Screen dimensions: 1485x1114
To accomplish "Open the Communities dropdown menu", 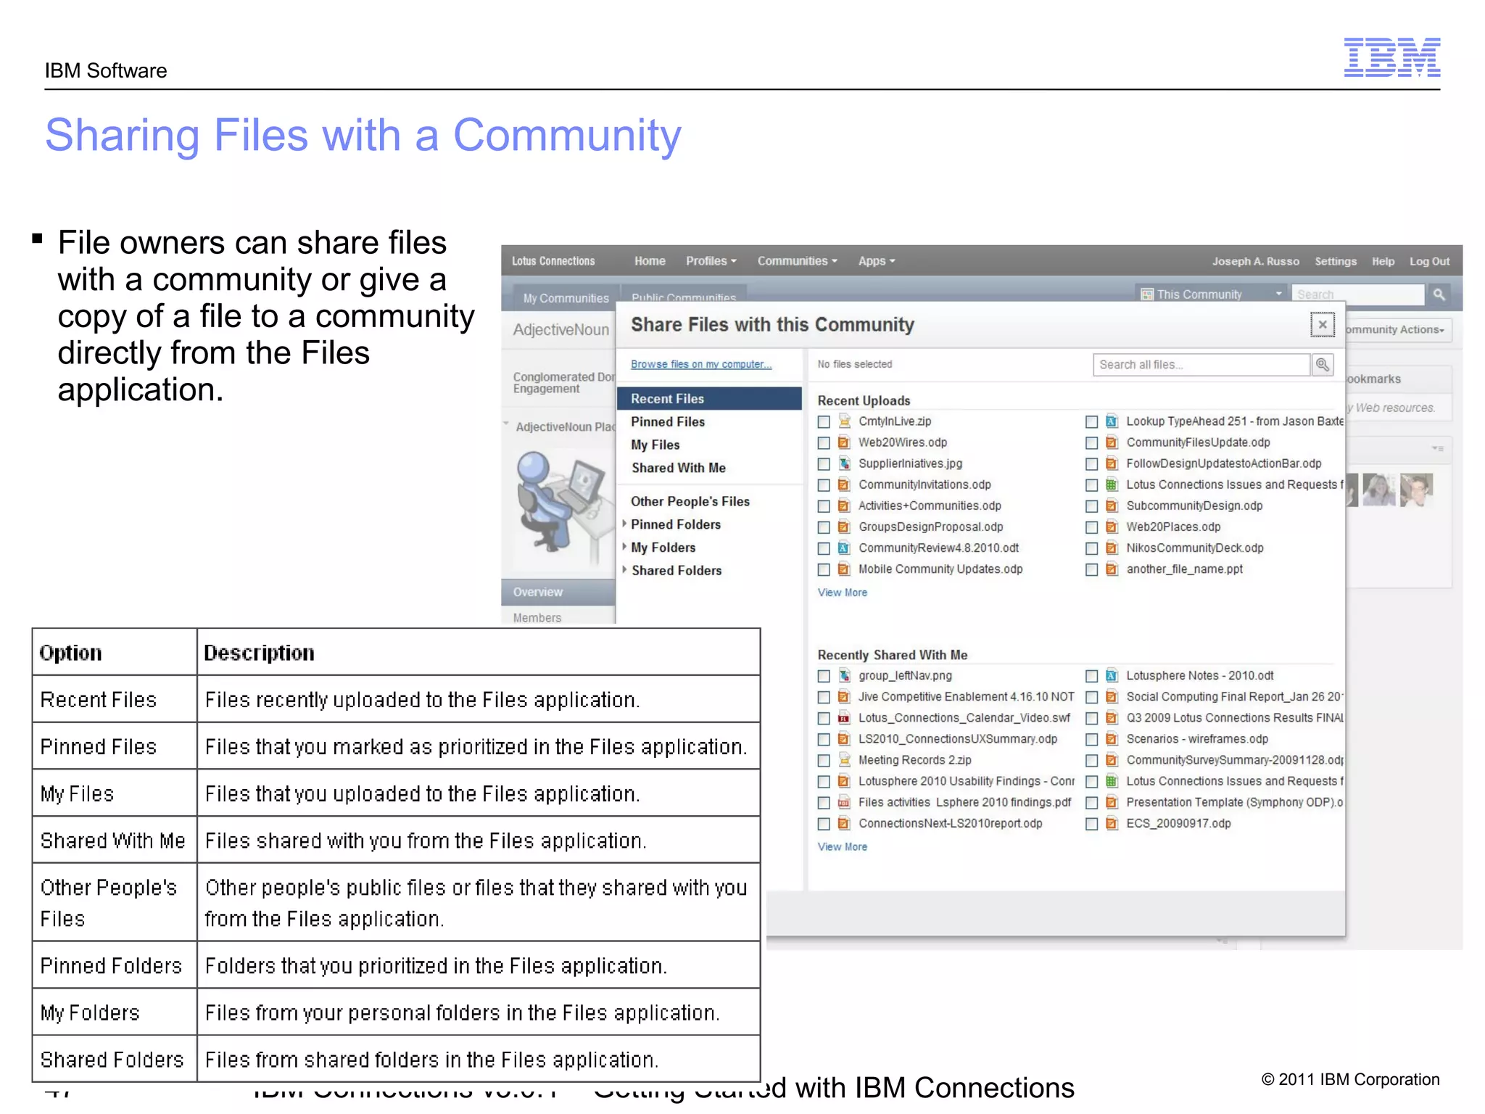I will (797, 261).
